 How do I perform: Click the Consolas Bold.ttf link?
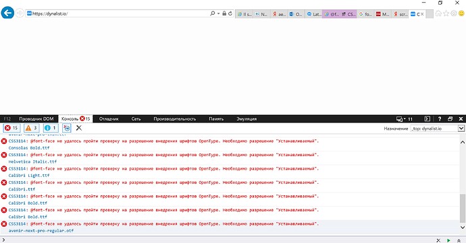click(x=29, y=148)
